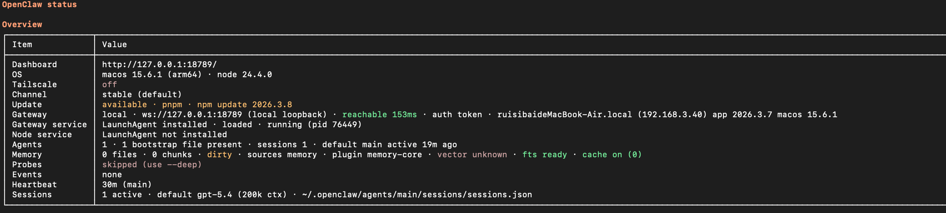Click the green "fts ready" status
This screenshot has width=946, height=213.
544,155
